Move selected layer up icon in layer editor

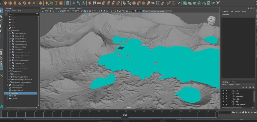[243, 87]
